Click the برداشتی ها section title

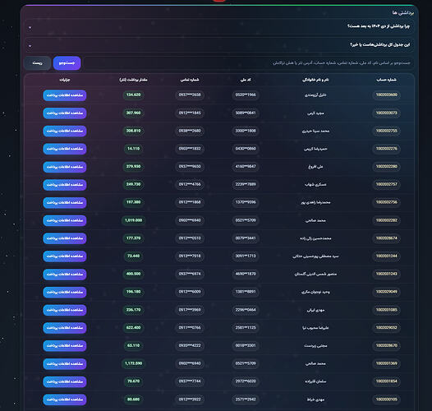(403, 12)
